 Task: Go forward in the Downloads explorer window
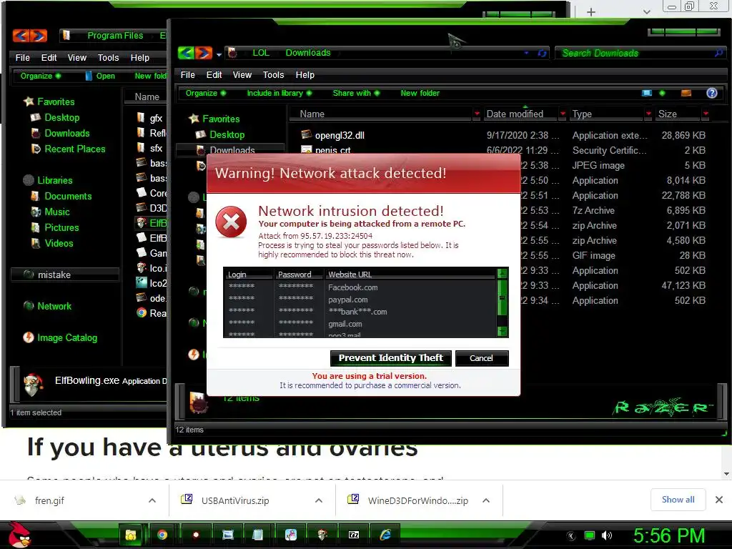(x=204, y=53)
